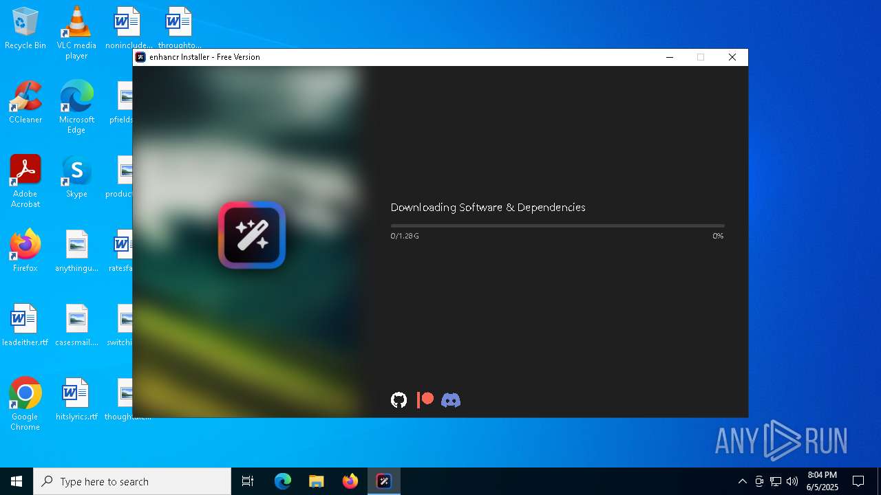Open the notification center

tap(858, 481)
